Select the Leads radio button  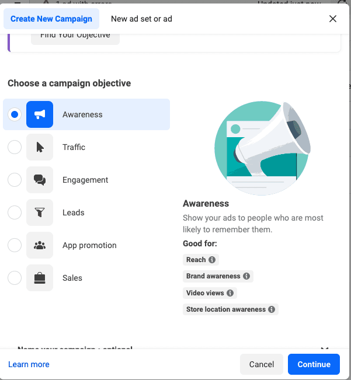15,212
